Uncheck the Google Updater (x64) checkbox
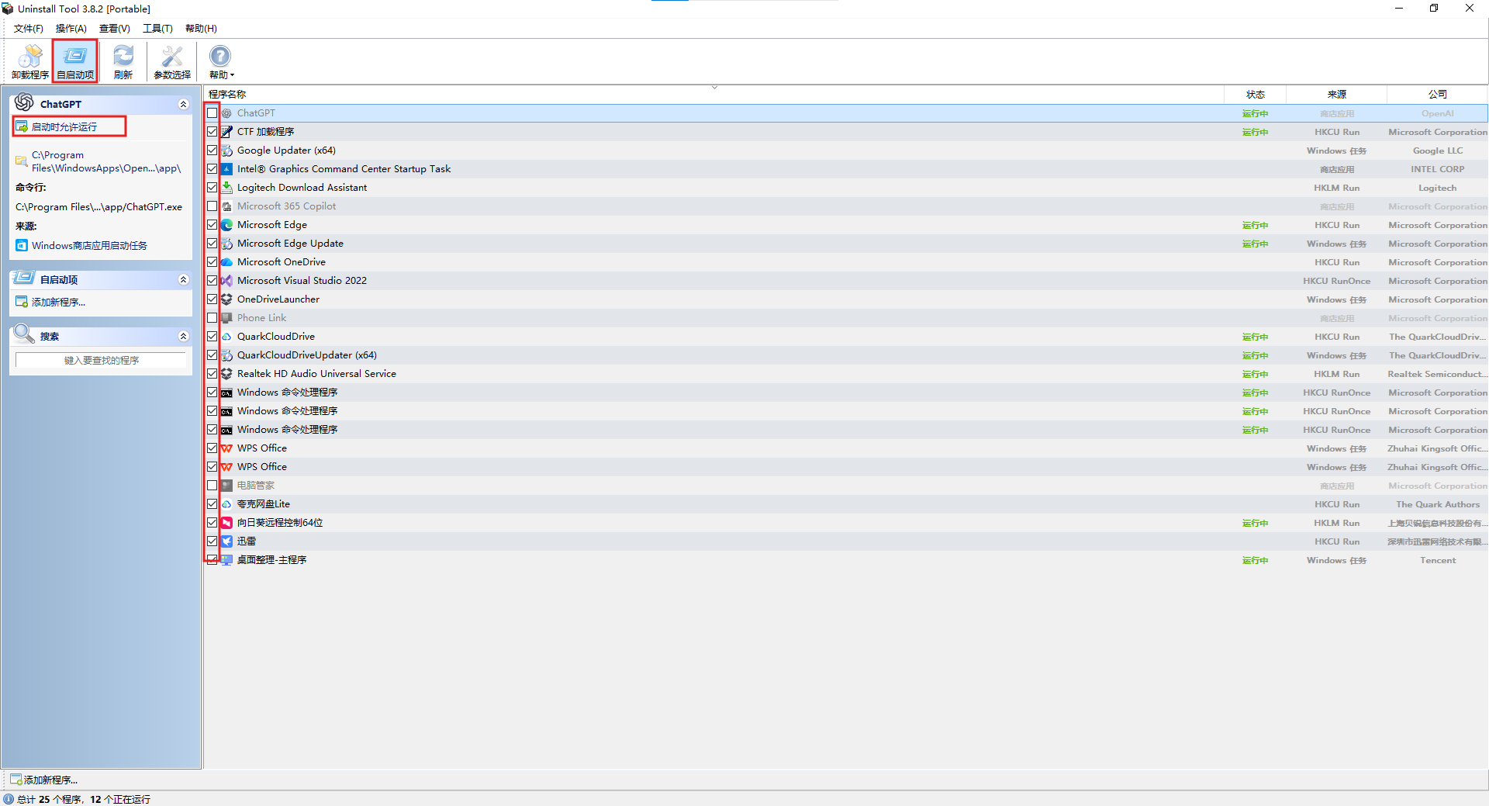1489x806 pixels. pos(212,150)
